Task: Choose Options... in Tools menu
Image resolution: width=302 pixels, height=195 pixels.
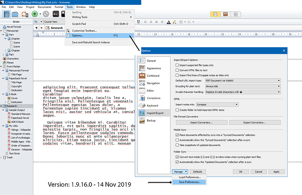Action: click(100, 35)
